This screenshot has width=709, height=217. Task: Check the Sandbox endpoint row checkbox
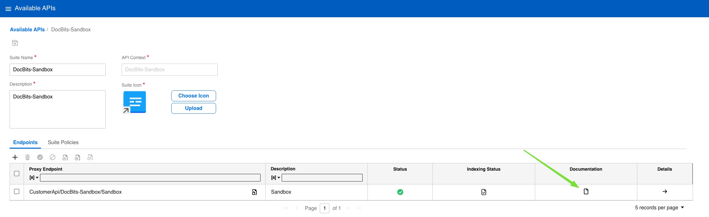(17, 192)
